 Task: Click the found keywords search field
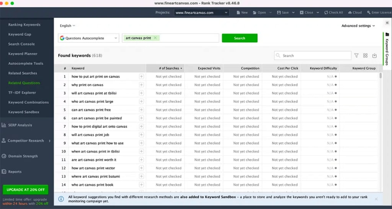[312, 56]
